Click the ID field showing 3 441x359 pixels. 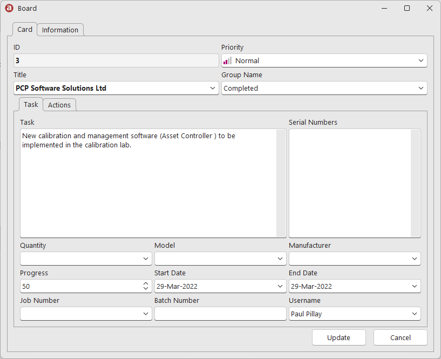116,60
